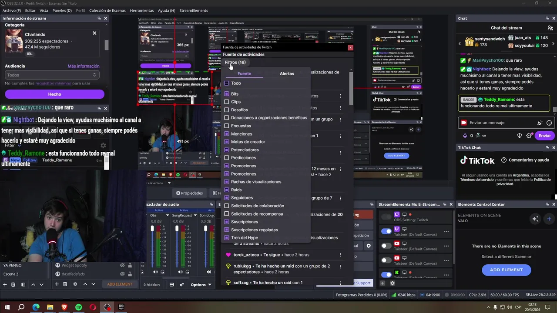The image size is (557, 313).
Task: Open advanced audio properties gears icon
Action: coord(182,285)
